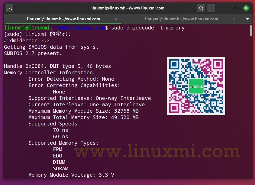Open the terminal search

coord(201,8)
